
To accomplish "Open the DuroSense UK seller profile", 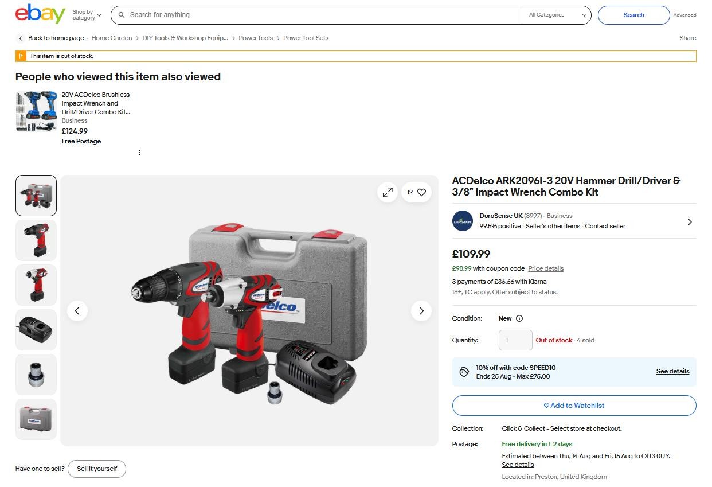I will [x=501, y=216].
